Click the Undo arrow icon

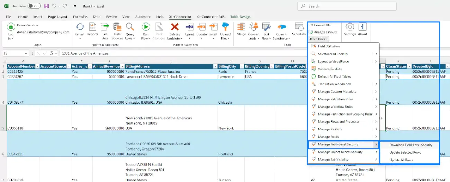[54, 6]
